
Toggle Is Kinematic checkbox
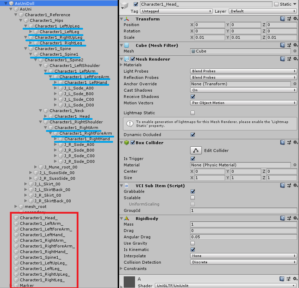click(193, 249)
